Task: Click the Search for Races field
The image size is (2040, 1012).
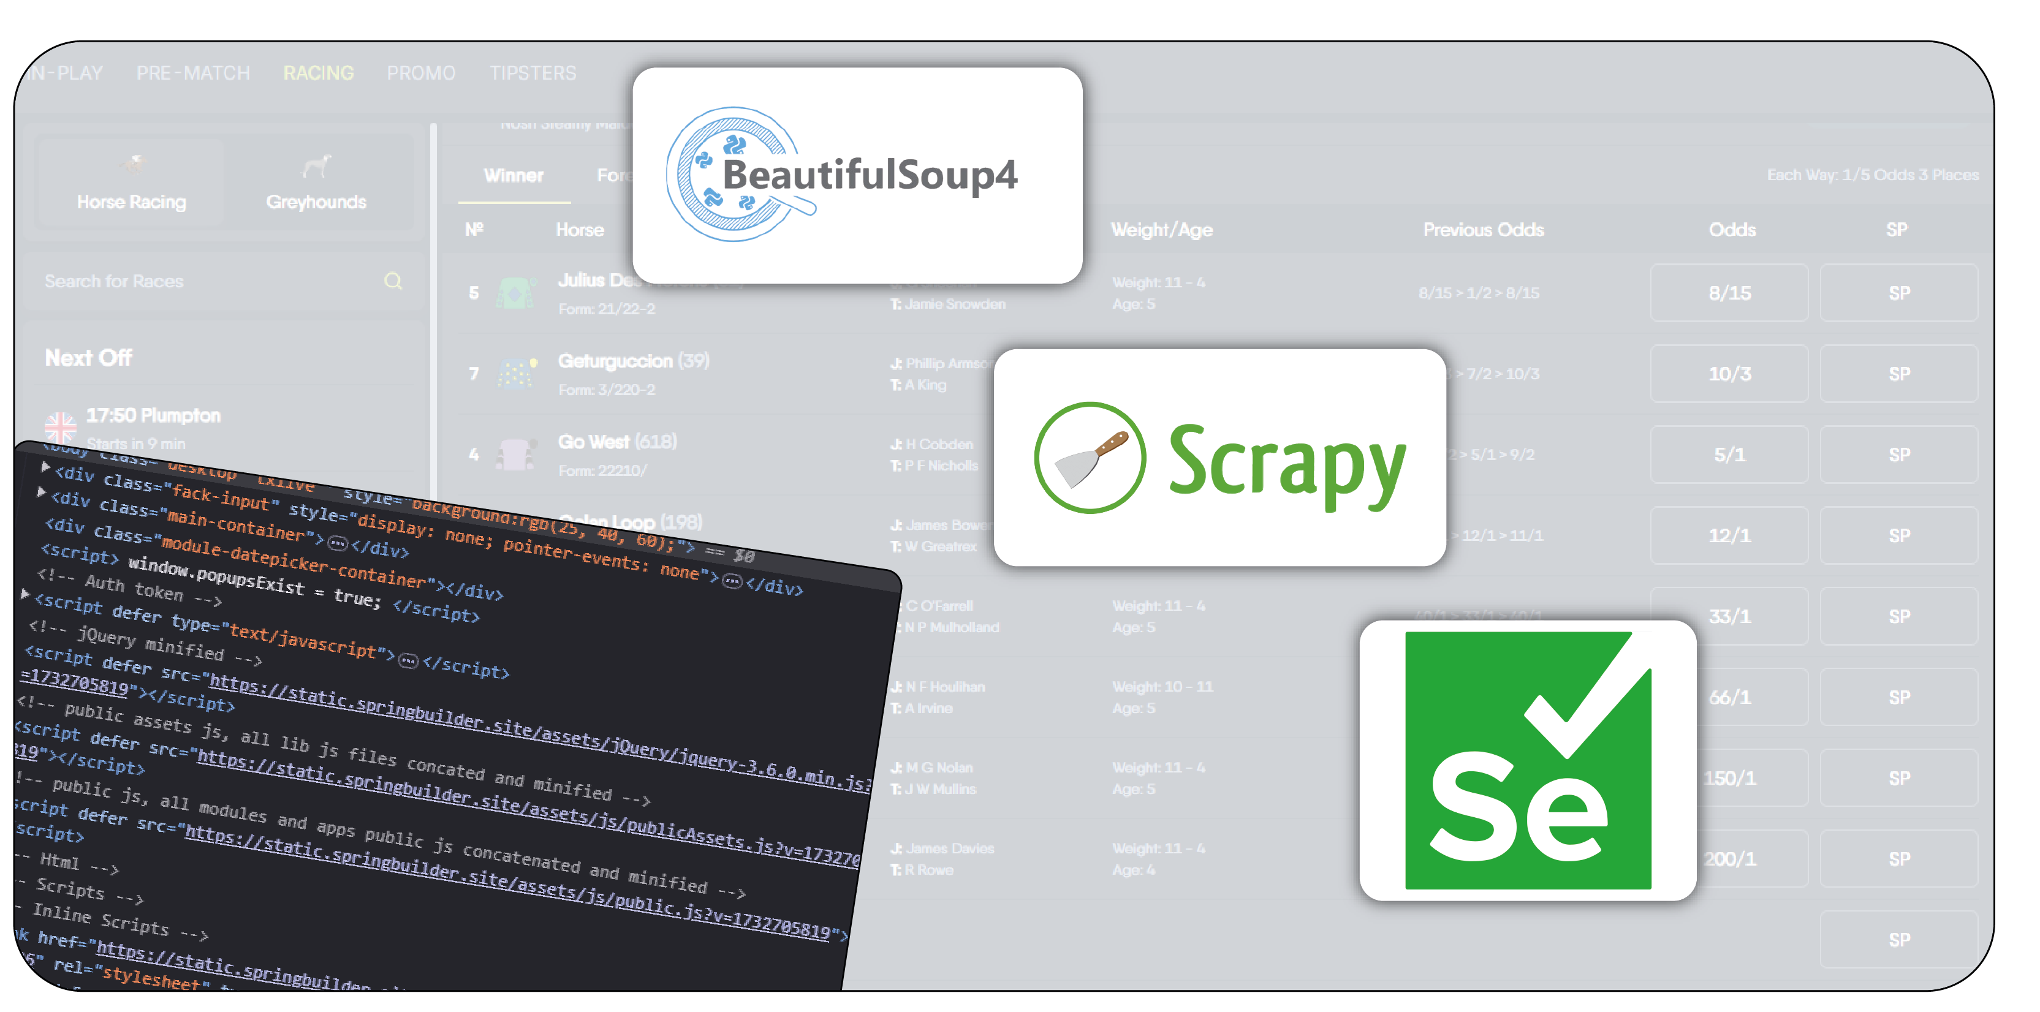Action: [223, 281]
